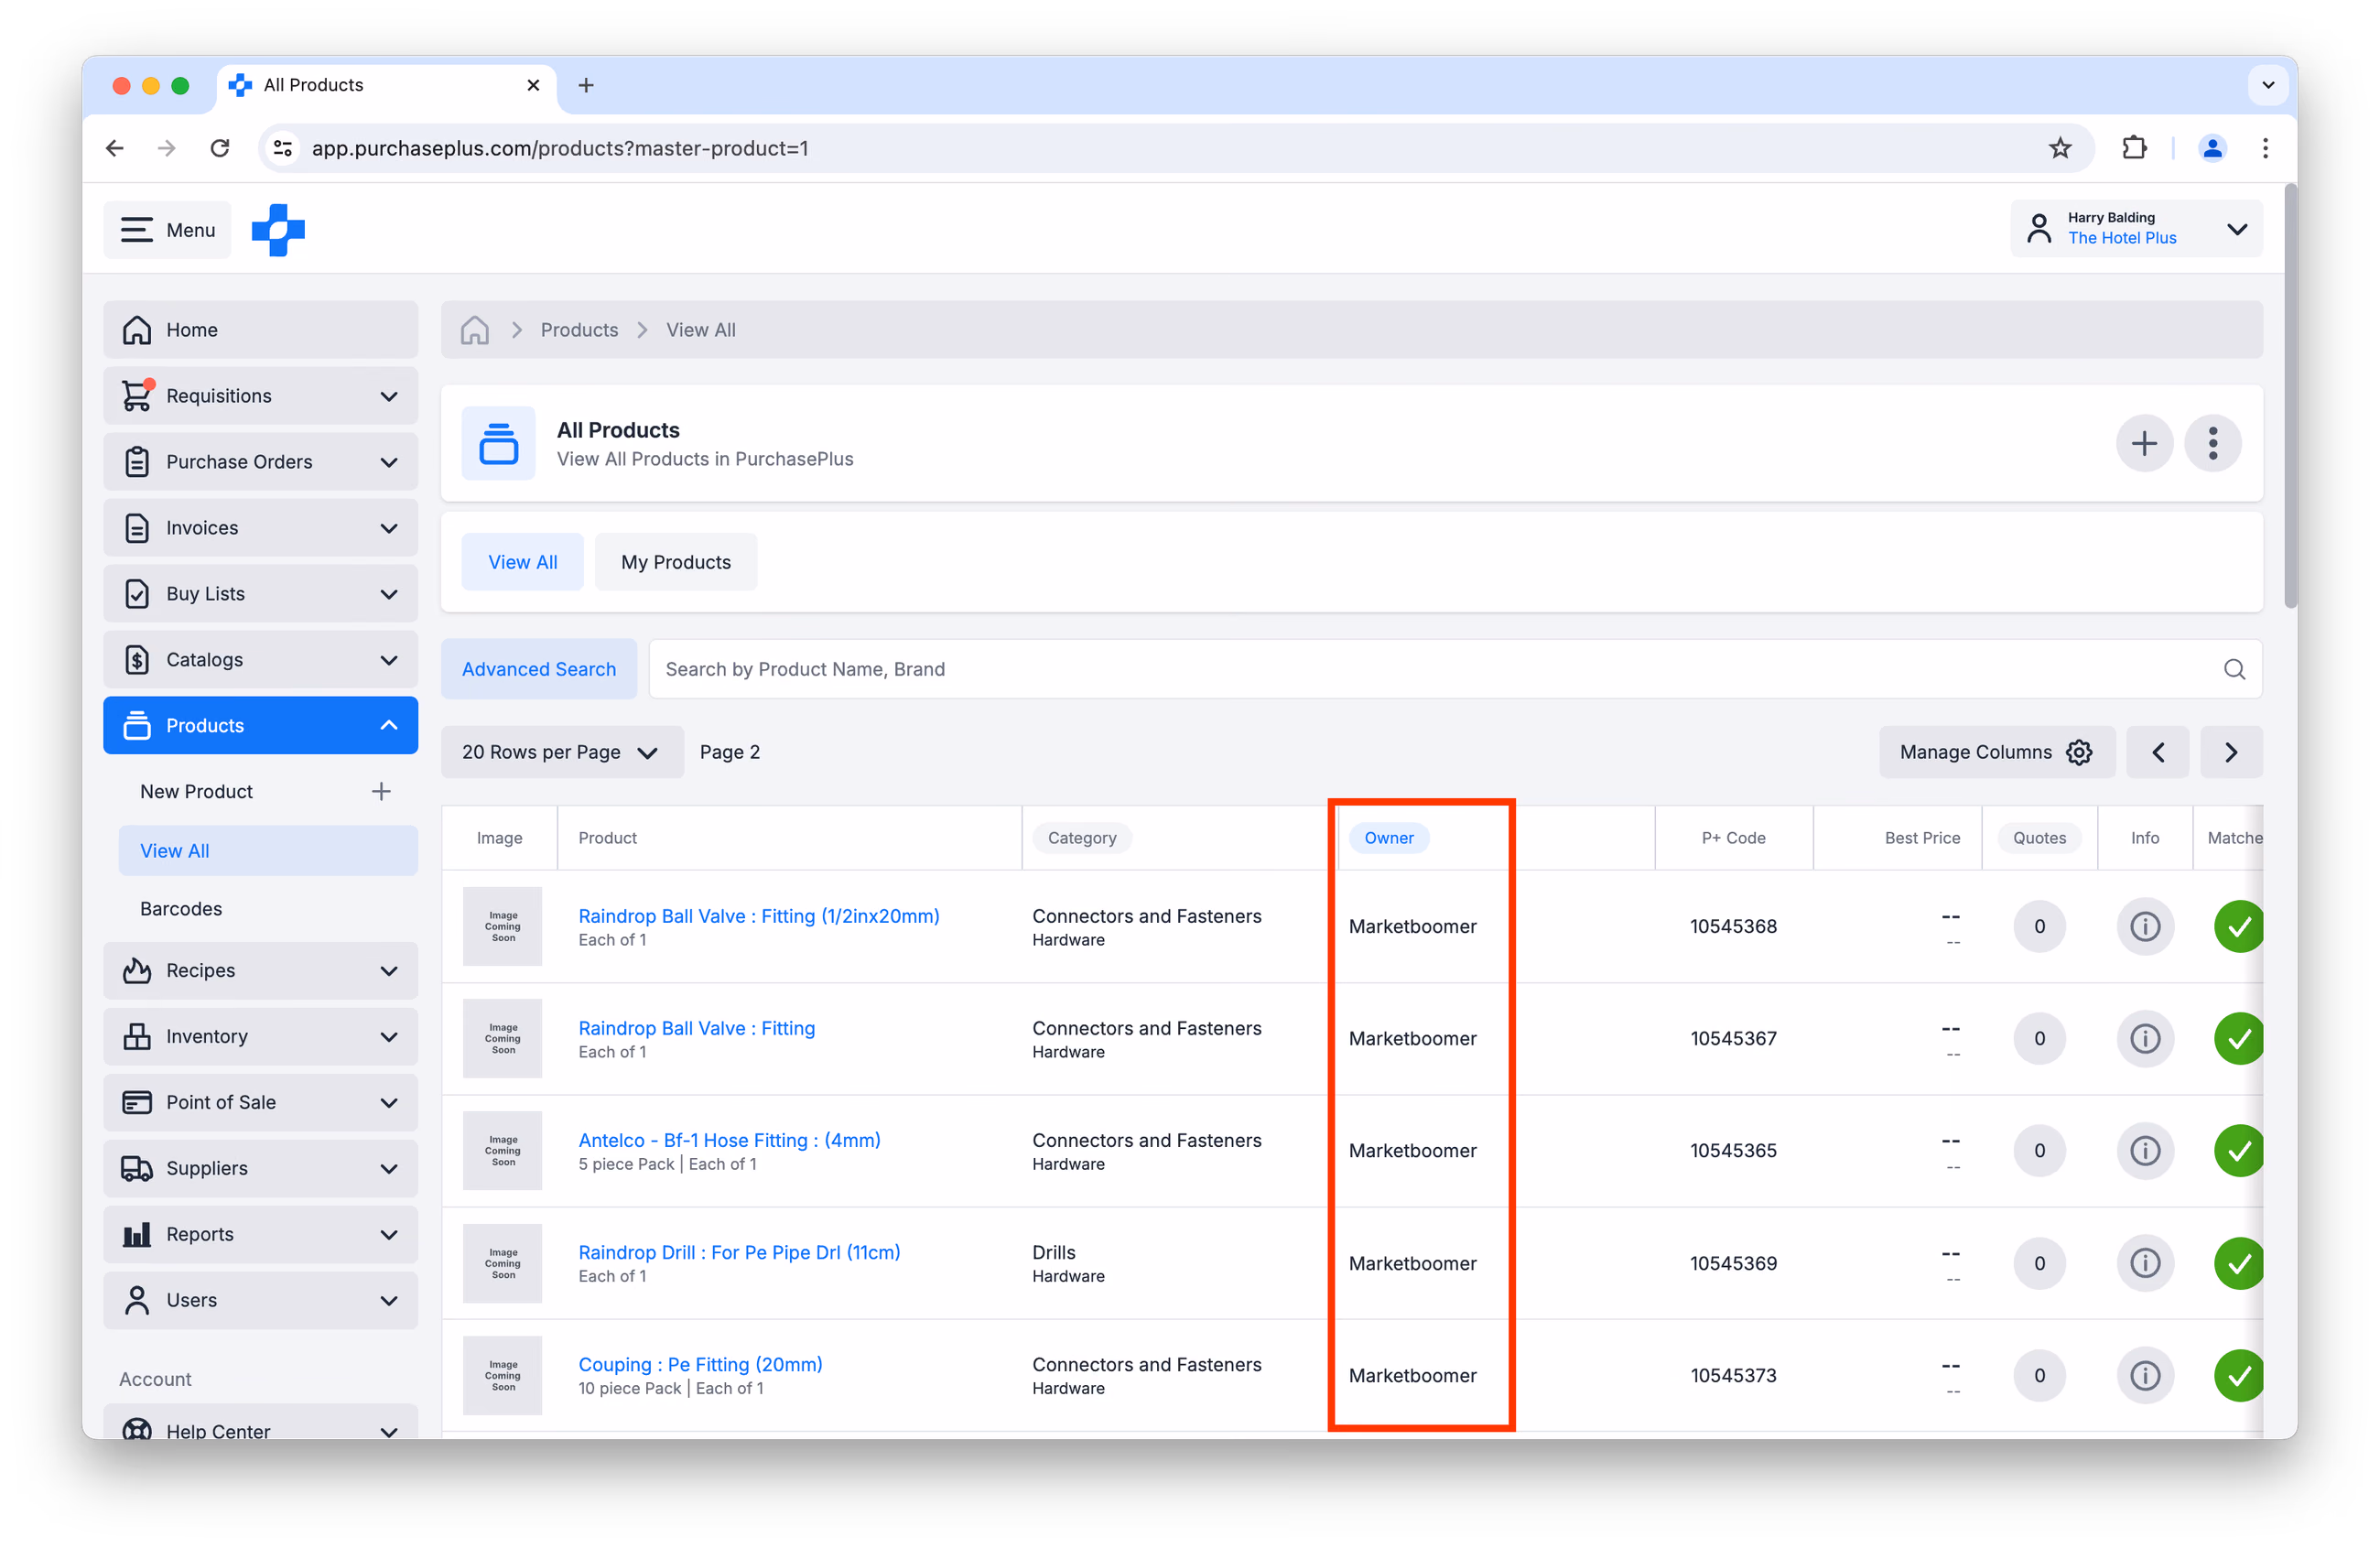
Task: Click the magnifier search icon
Action: pos(2234,669)
